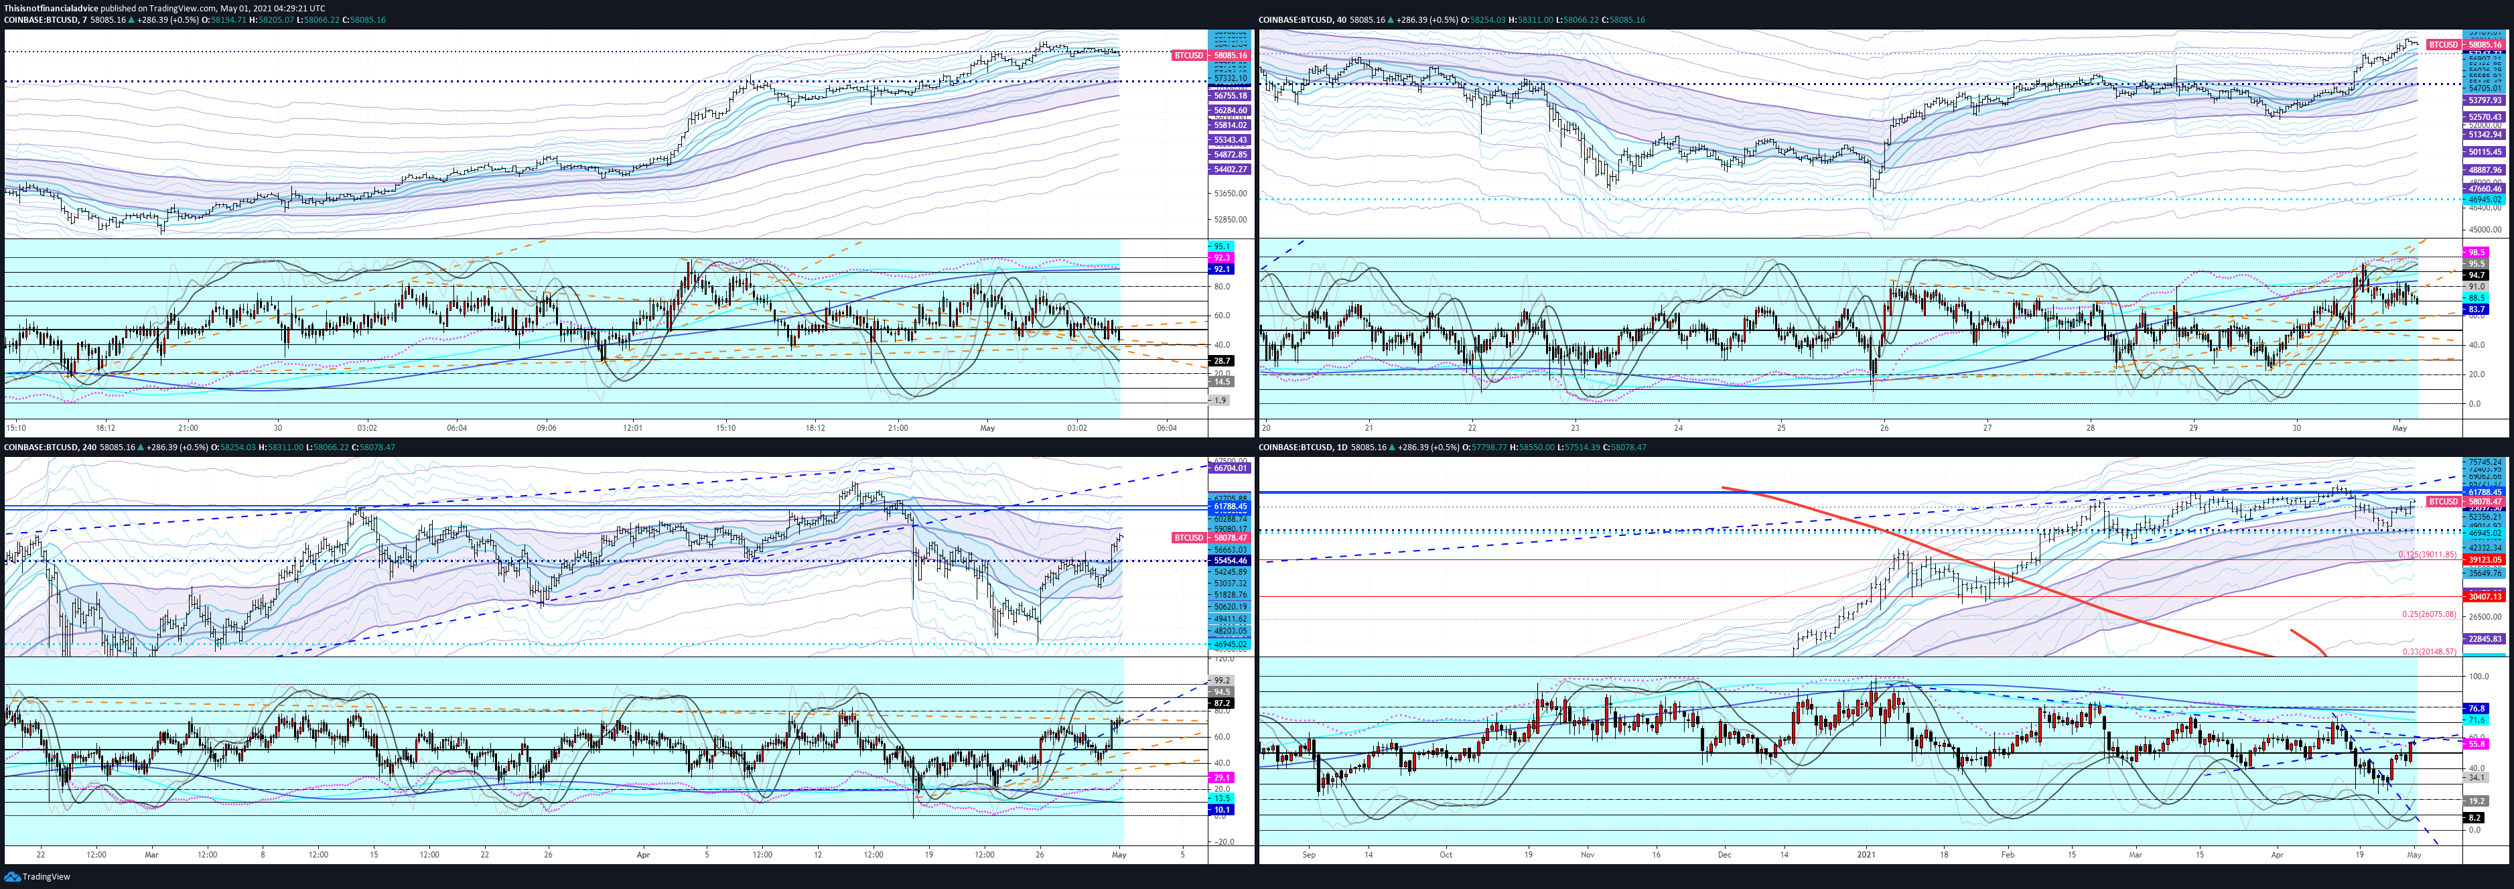Screen dimensions: 2514x889
Task: Click the cyan 88.5 indicator value
Action: pyautogui.click(x=2477, y=297)
